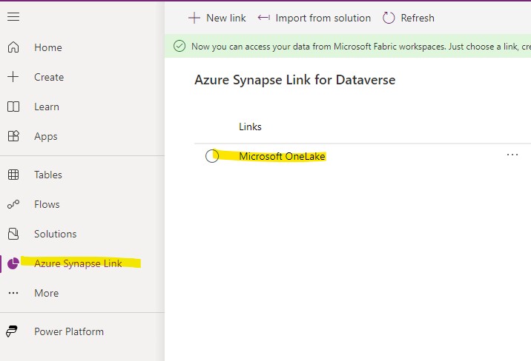Click the Solutions icon in sidebar
Viewport: 531px width, 361px height.
(13, 234)
